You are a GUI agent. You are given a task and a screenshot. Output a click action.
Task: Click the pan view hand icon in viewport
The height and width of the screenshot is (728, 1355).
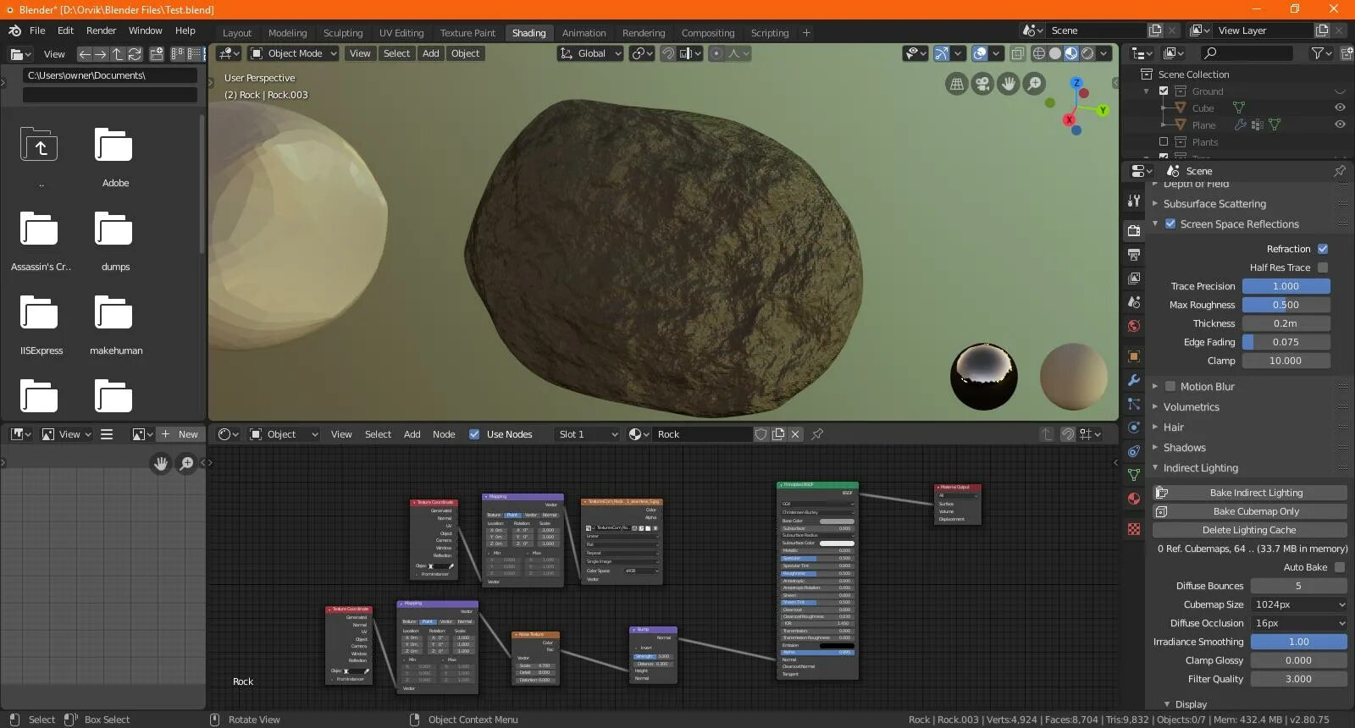point(1008,84)
